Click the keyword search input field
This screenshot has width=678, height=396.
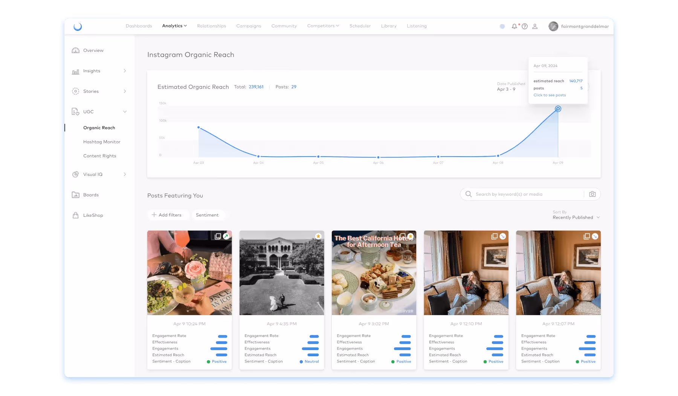click(524, 194)
